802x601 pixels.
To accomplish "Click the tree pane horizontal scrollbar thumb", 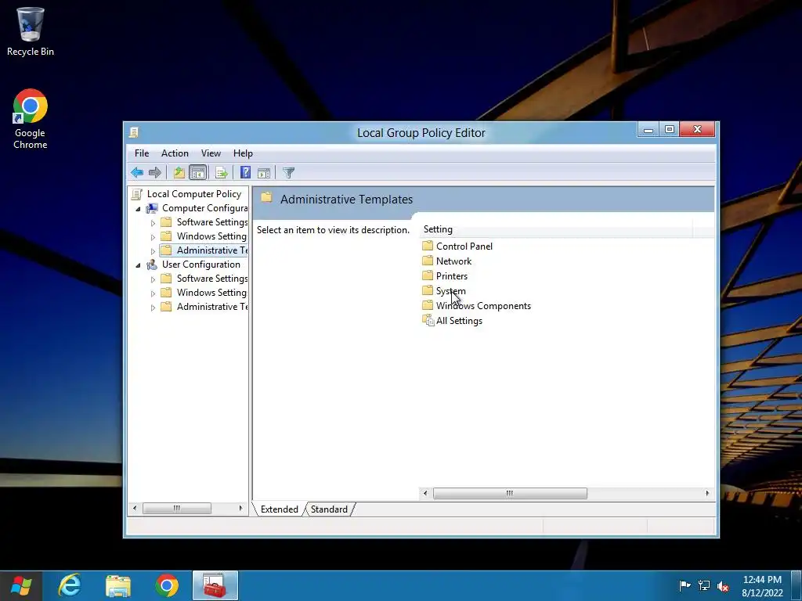I will 176,508.
